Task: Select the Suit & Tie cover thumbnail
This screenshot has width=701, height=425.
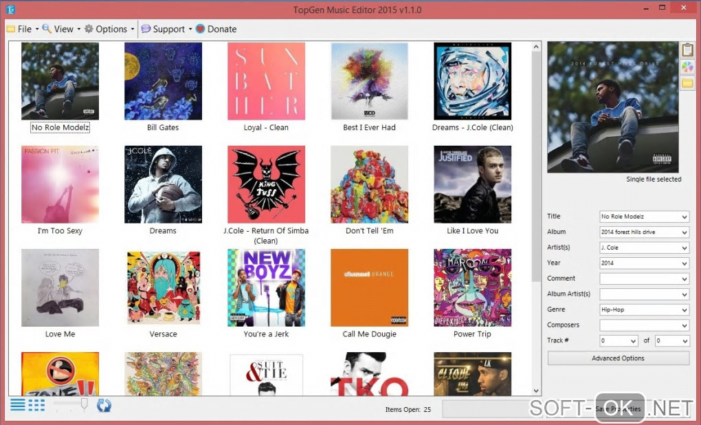Action: pyautogui.click(x=266, y=373)
